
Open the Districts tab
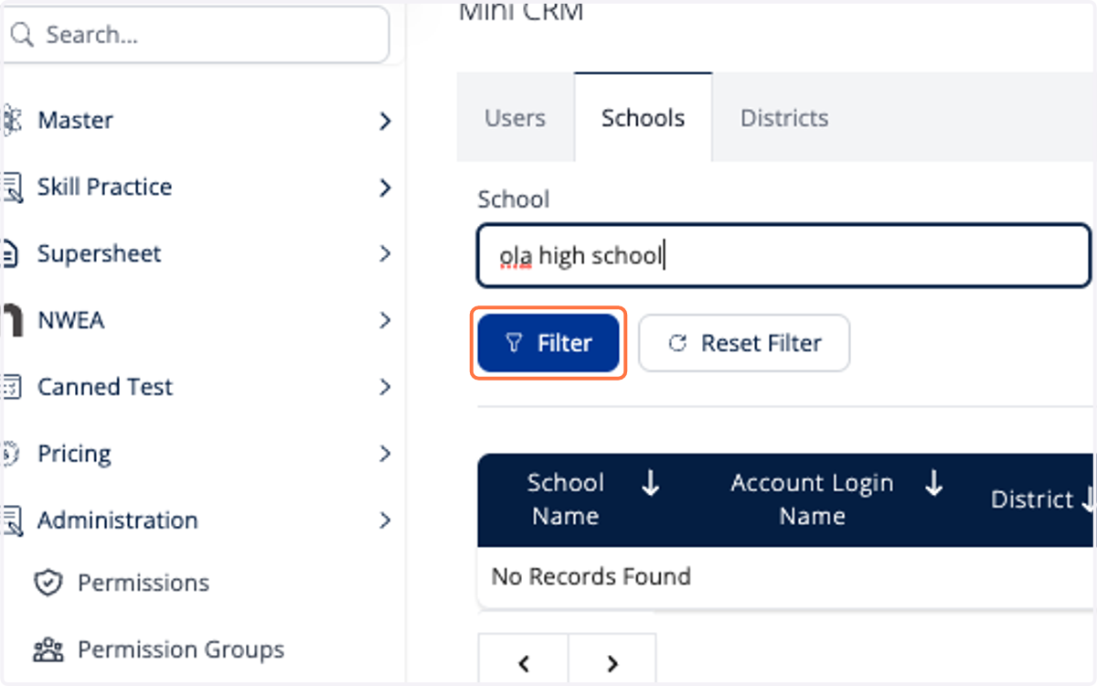click(784, 118)
